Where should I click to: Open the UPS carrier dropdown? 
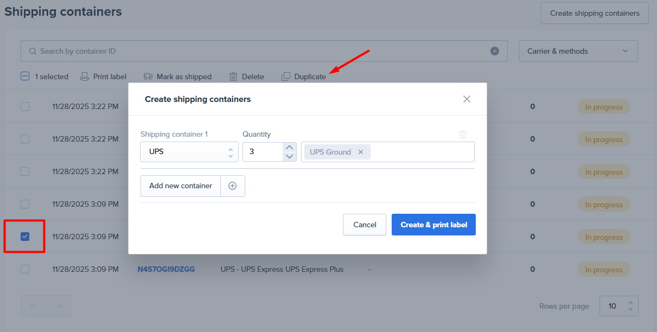tap(189, 152)
